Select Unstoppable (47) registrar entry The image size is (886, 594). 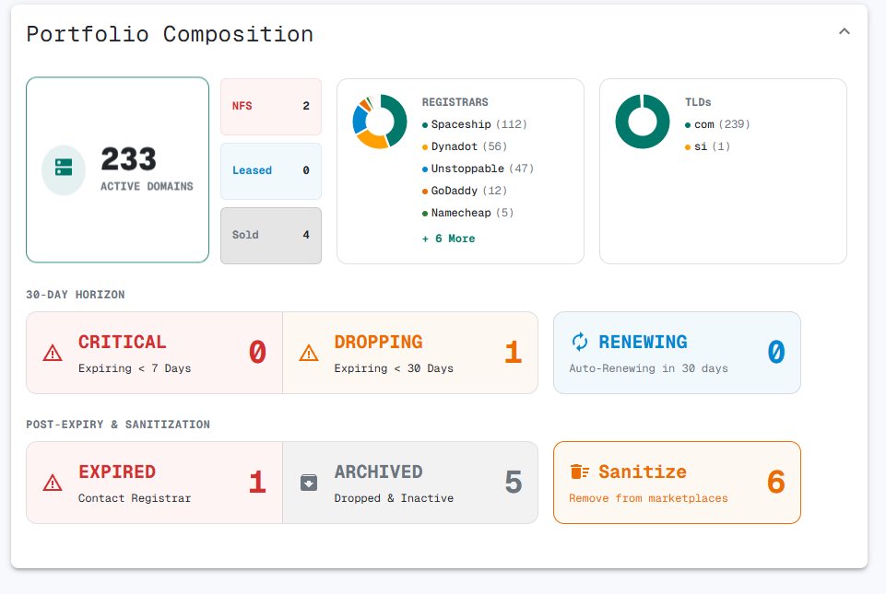point(478,169)
